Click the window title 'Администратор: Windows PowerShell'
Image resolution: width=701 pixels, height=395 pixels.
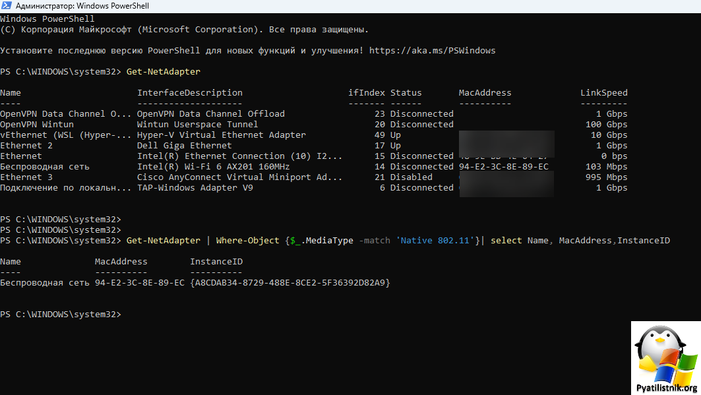[82, 6]
